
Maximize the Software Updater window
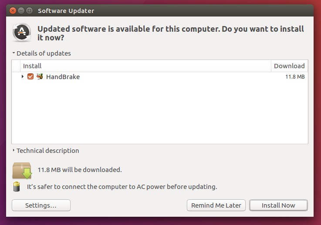(30, 10)
